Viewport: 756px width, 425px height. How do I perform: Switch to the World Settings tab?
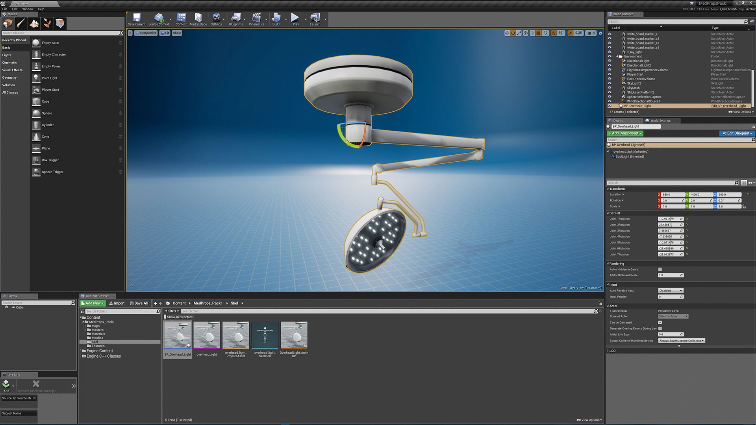click(660, 120)
